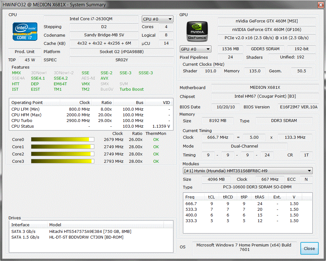
Task: Click the SSE4.2 feature label
Action: pos(61,78)
